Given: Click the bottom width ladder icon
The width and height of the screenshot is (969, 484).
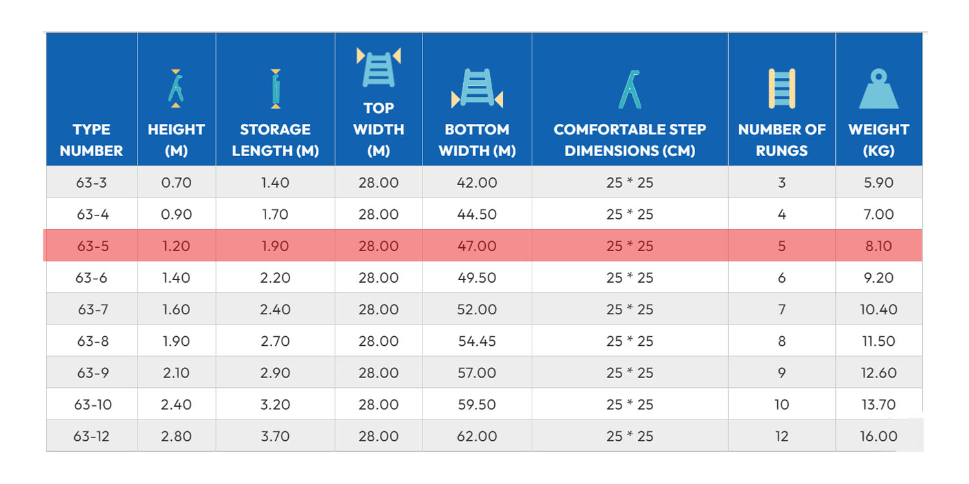Looking at the screenshot, I should click(477, 88).
